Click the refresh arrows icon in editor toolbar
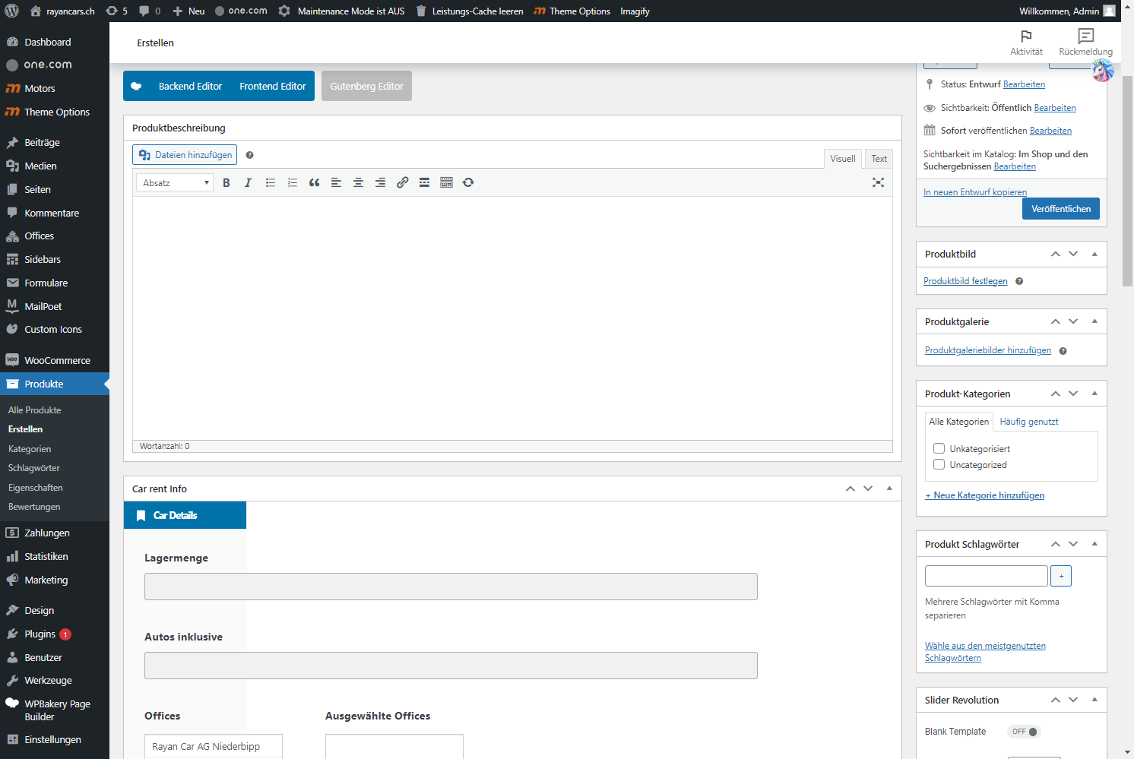Image resolution: width=1134 pixels, height=759 pixels. click(x=468, y=182)
